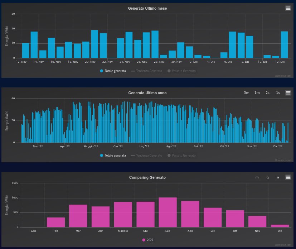Open Domoticz.com credit link in Ultimo anno chart
This screenshot has height=249, width=296.
click(283, 161)
